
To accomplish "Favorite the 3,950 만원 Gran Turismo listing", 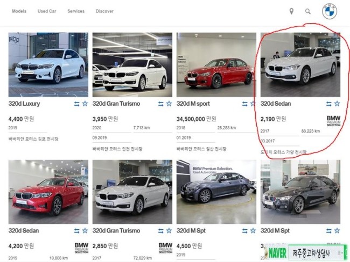I will click(169, 104).
